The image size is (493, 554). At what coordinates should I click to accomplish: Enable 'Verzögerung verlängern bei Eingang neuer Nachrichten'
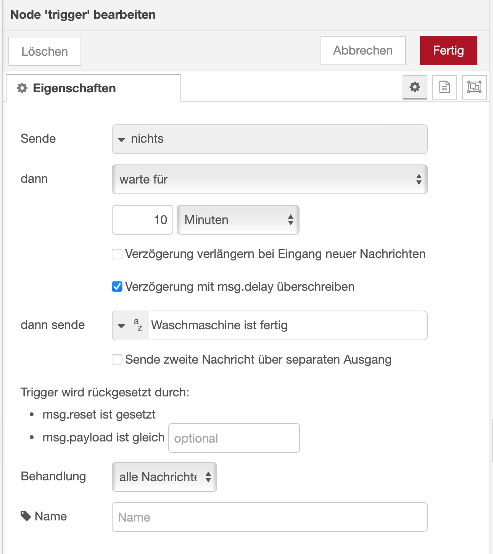pos(117,254)
